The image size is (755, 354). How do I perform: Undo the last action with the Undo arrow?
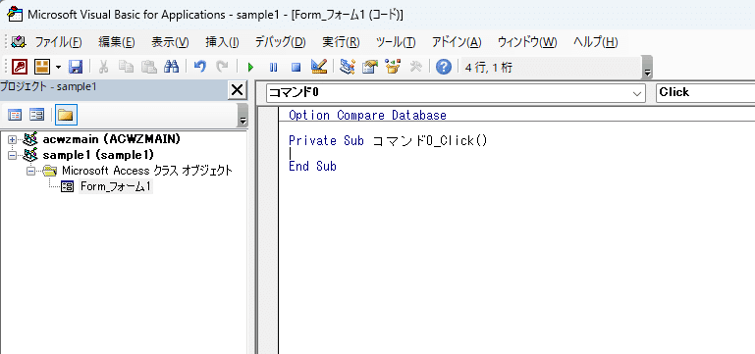200,67
